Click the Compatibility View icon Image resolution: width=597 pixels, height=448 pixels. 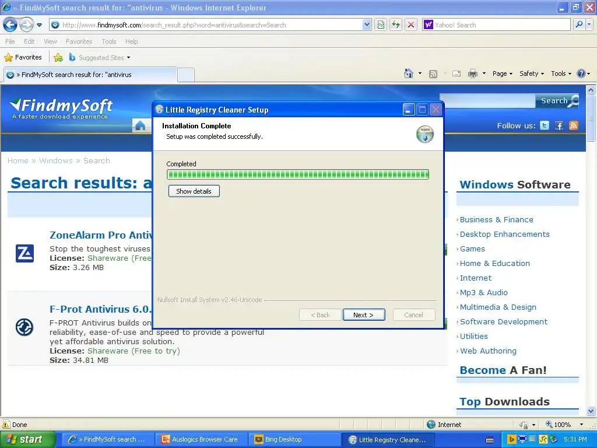click(x=381, y=24)
